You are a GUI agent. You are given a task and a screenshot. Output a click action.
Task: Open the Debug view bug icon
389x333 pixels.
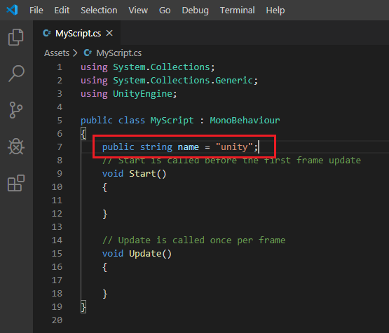point(16,147)
